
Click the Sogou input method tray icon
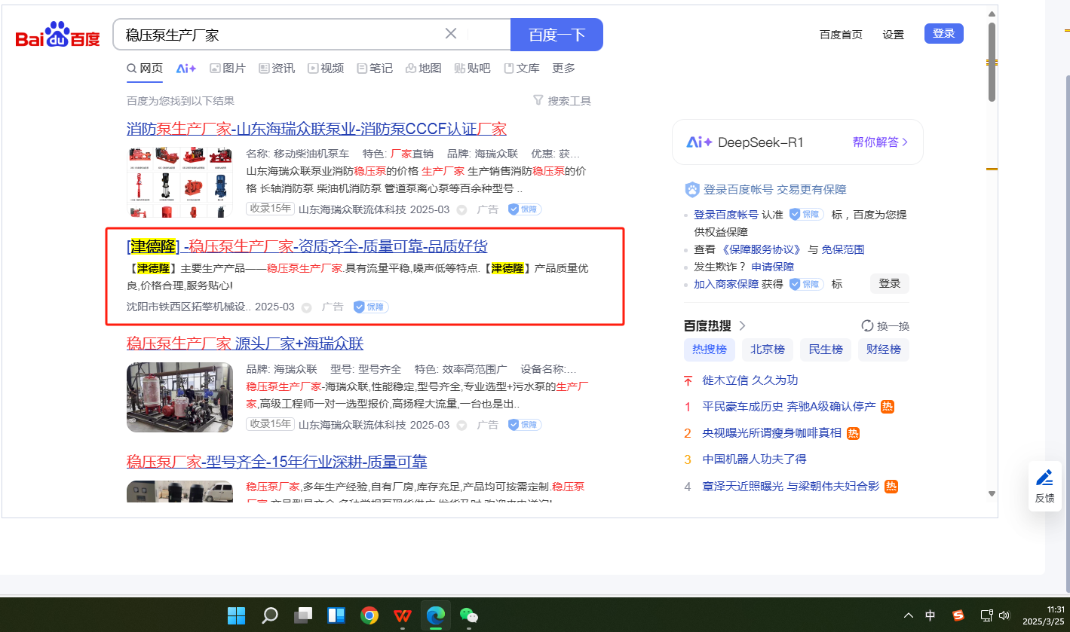click(x=958, y=615)
